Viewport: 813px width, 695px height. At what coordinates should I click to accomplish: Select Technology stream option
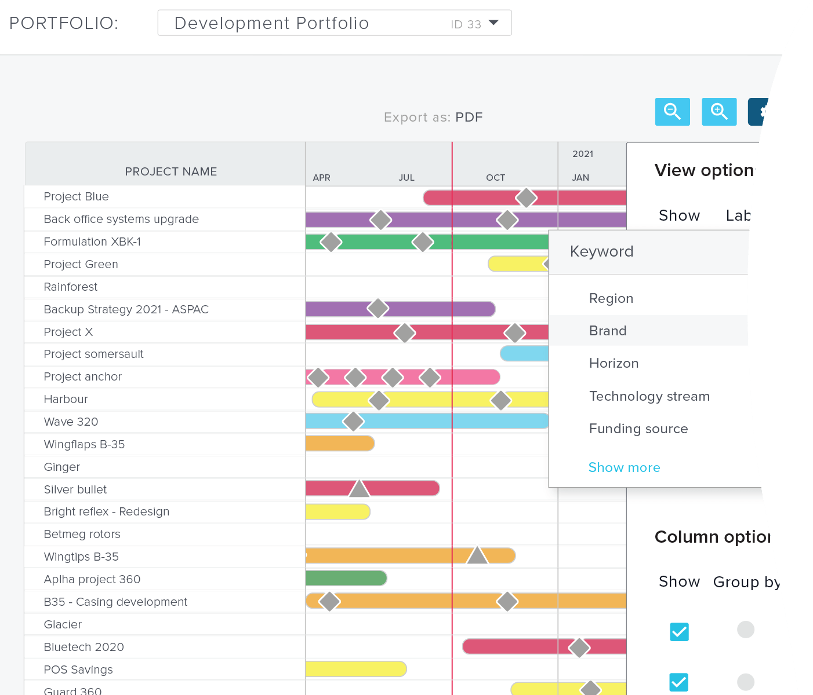tap(649, 396)
